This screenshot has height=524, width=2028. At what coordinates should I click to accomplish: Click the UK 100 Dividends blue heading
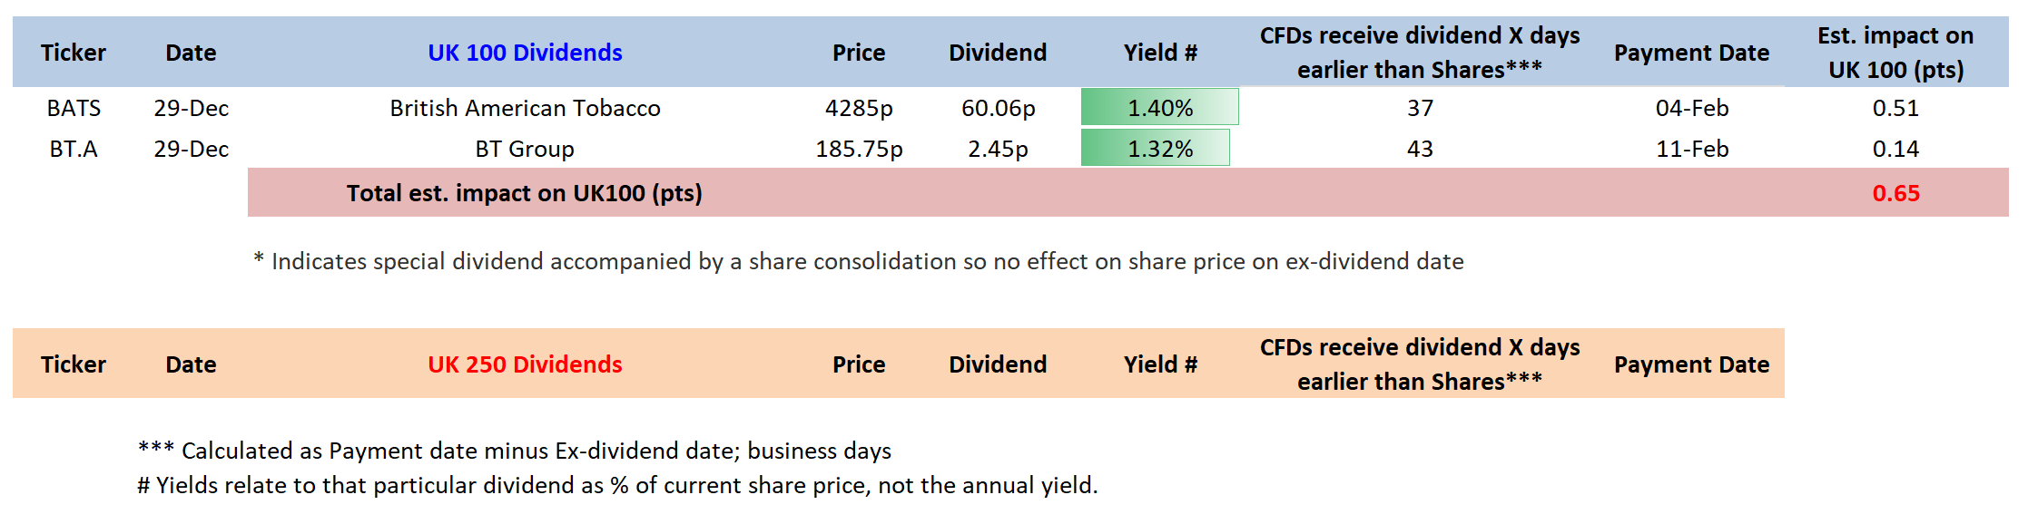click(525, 53)
